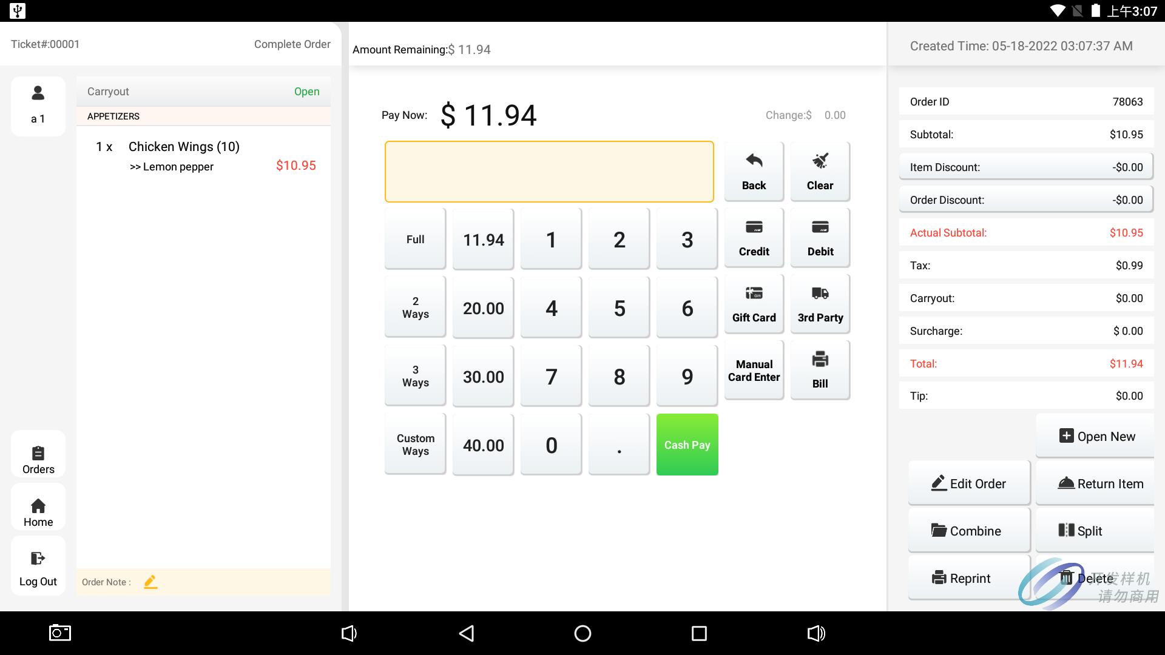The image size is (1165, 655).
Task: Pay with Cash Pay button
Action: coord(687,445)
